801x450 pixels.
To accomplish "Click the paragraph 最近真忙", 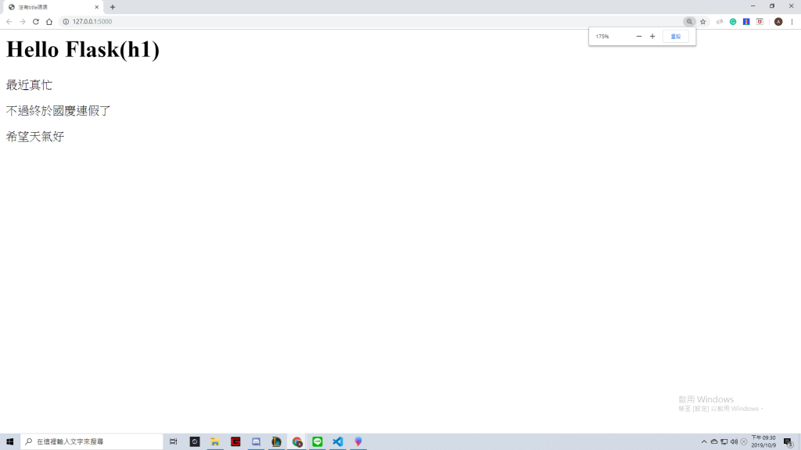I will (x=29, y=84).
